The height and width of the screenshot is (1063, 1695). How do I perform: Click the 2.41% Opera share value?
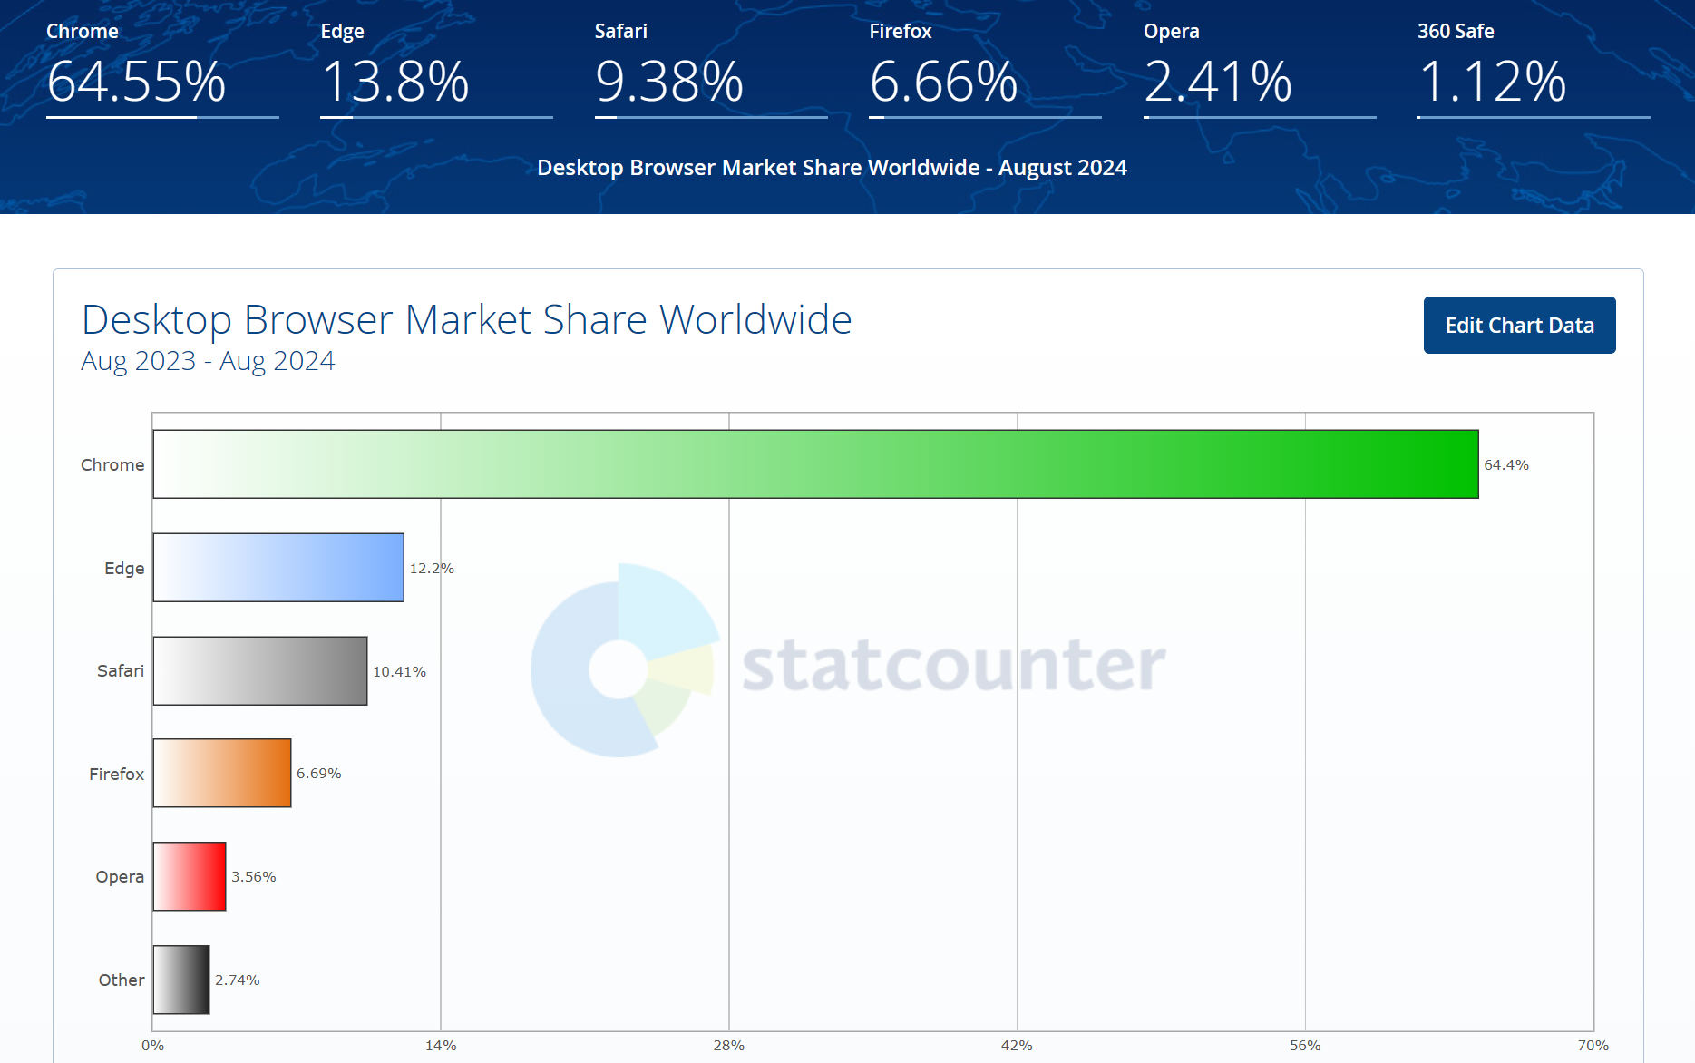coord(1218,82)
